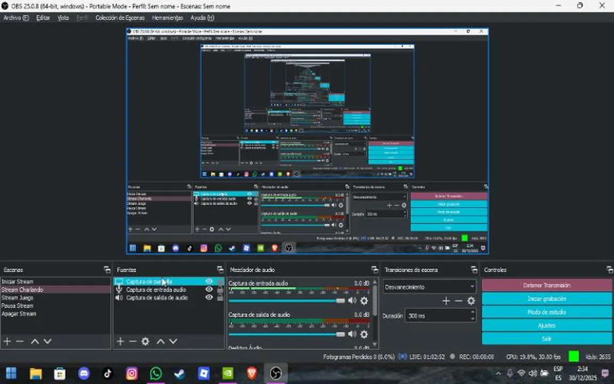Open gear settings for Captura de salida de audio mixer

coord(364,334)
